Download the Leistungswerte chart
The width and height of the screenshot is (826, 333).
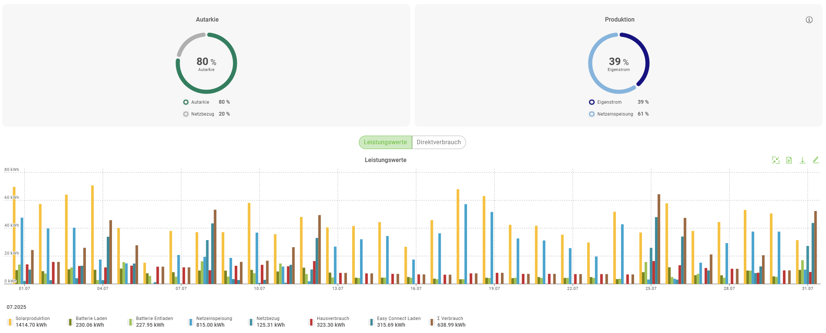tap(802, 160)
